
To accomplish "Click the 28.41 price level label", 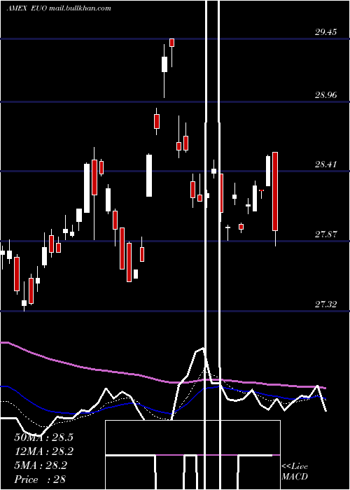I will click(x=325, y=164).
